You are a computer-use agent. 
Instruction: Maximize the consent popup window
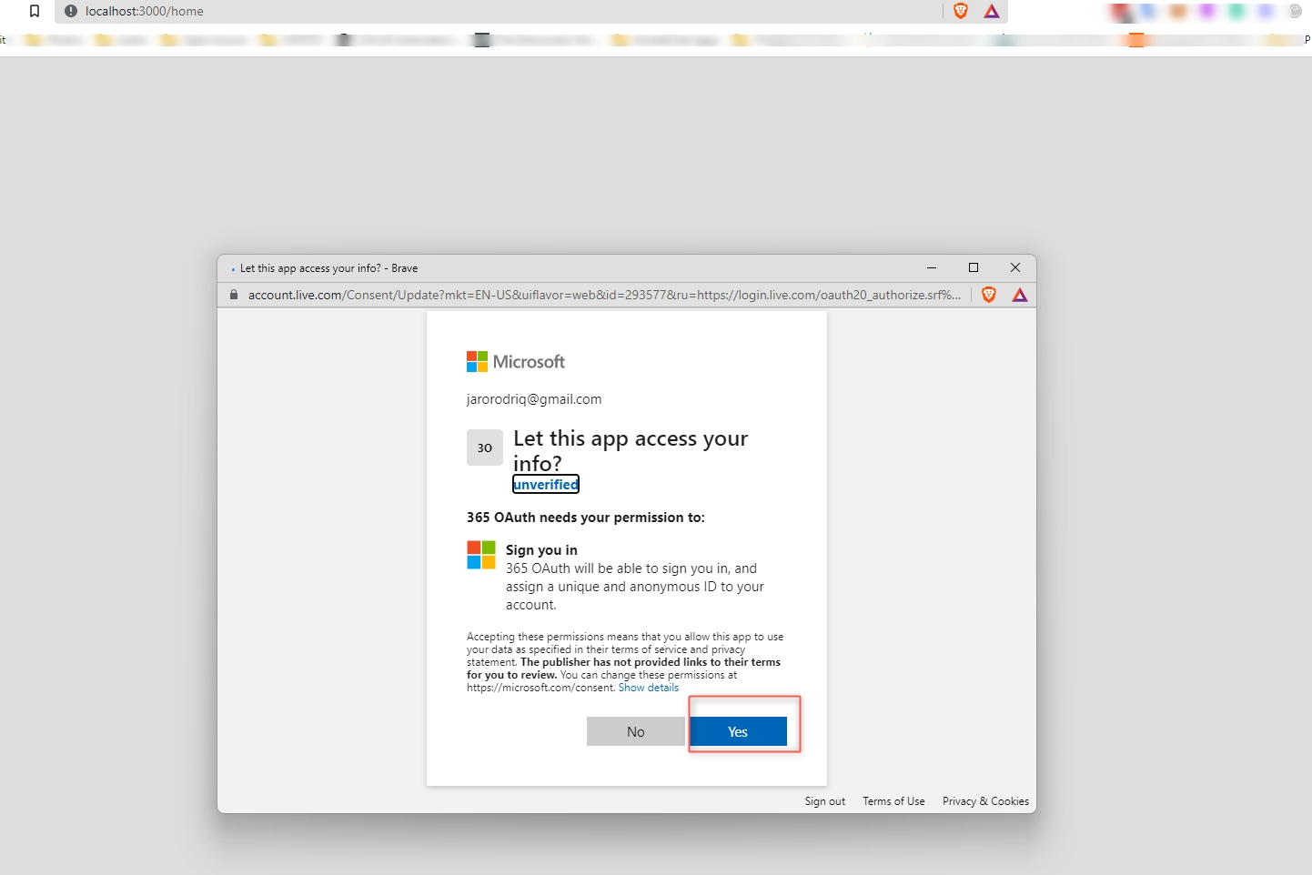click(974, 267)
